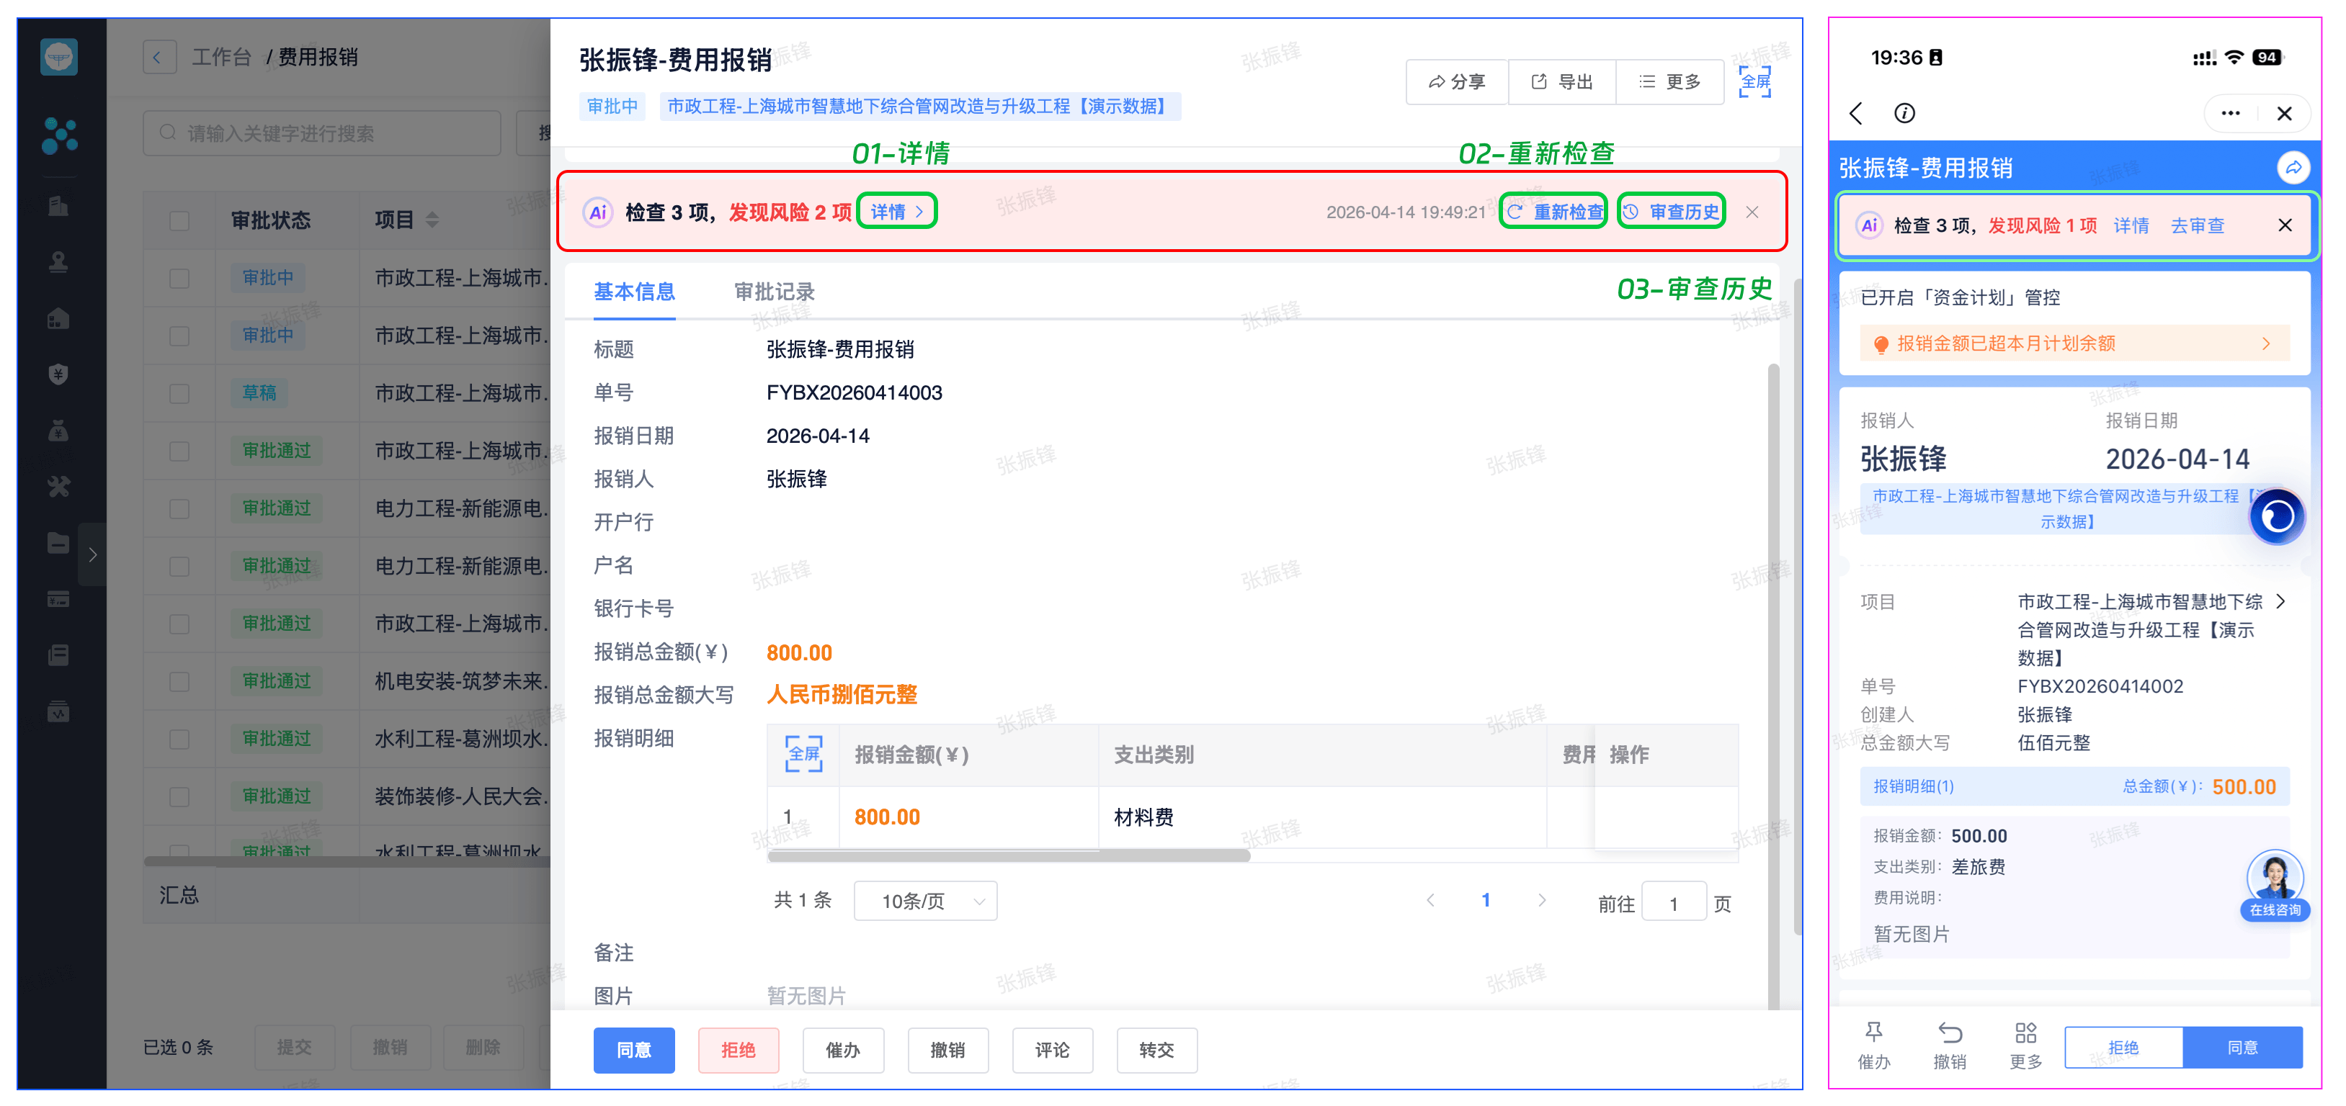Toggle the select-all checkbox in table header
The height and width of the screenshot is (1106, 2346).
pos(179,221)
